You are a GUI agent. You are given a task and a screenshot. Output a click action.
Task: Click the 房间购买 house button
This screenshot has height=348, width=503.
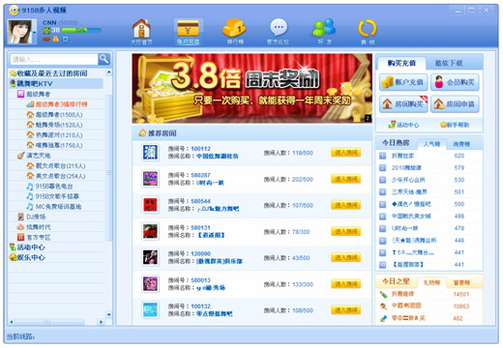point(403,104)
